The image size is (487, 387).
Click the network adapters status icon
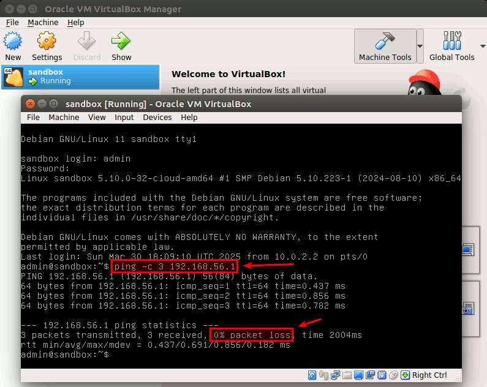[x=336, y=375]
